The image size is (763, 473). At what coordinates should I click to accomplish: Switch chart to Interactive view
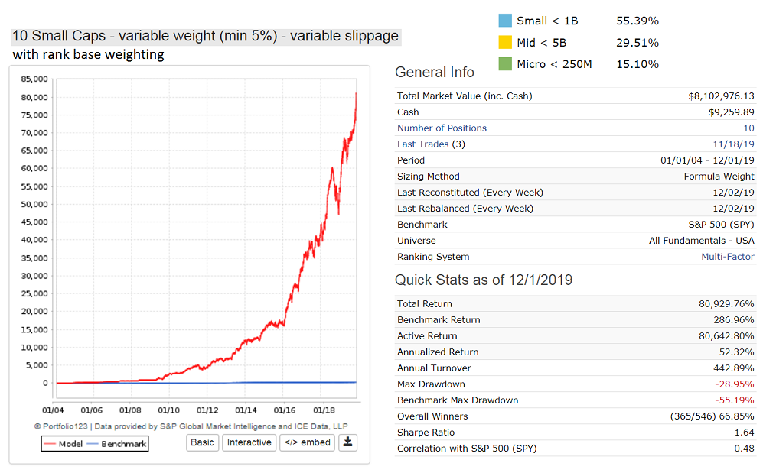point(249,442)
